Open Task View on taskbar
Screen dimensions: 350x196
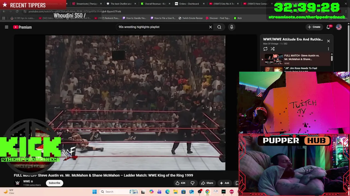pos(143,192)
